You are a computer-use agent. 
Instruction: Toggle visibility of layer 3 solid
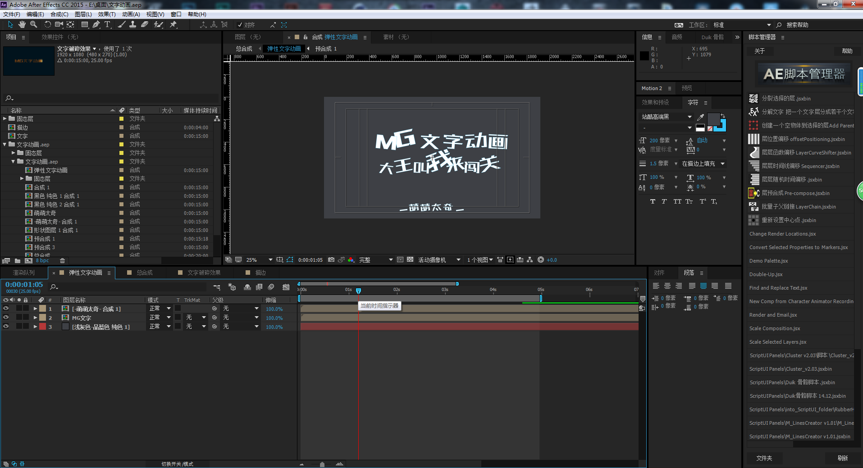click(x=6, y=327)
